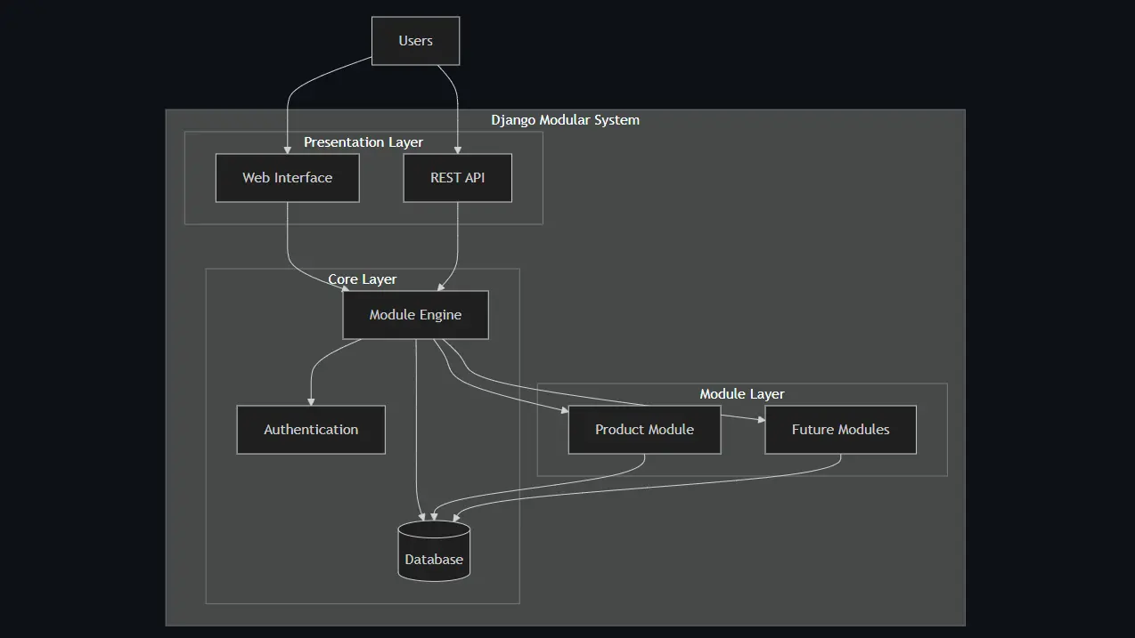This screenshot has height=638, width=1135.
Task: Select the Future Modules node
Action: pyautogui.click(x=840, y=430)
